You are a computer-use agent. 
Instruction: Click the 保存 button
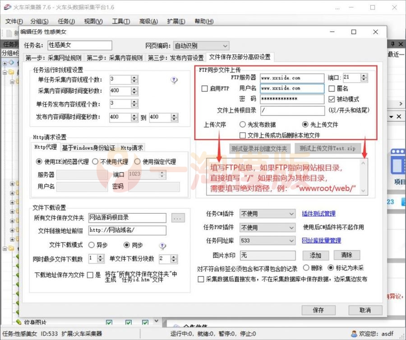318,310
